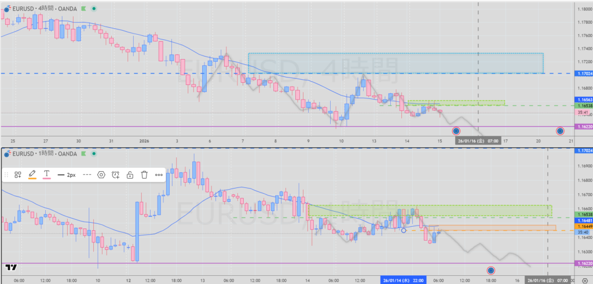This screenshot has width=593, height=284.
Task: Add an alert with the alarm clock icon
Action: pyautogui.click(x=116, y=175)
